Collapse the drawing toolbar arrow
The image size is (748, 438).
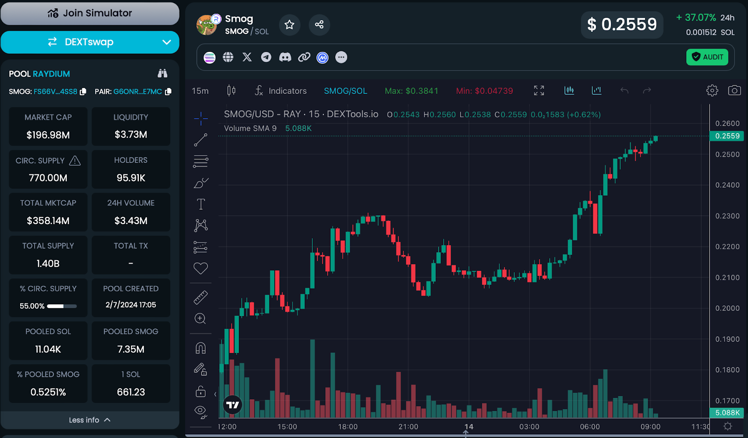click(x=215, y=395)
